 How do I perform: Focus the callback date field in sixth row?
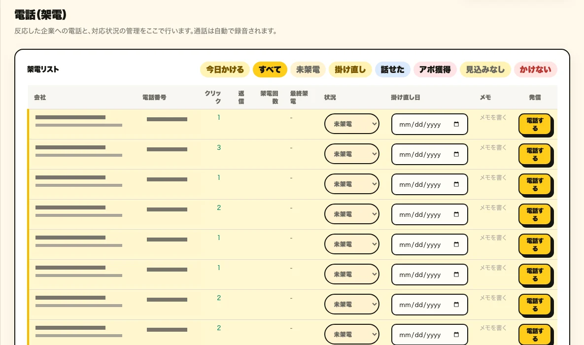click(x=429, y=275)
